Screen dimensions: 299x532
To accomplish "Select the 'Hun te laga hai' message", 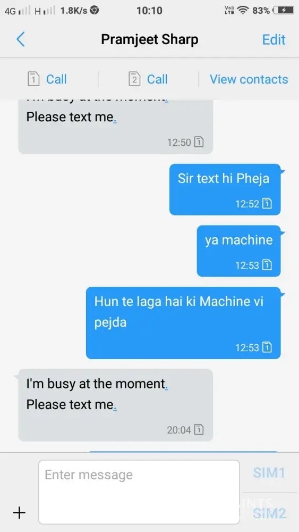I will click(x=183, y=323).
